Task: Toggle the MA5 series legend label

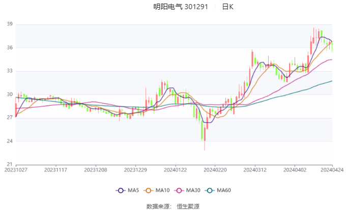Action: point(133,190)
